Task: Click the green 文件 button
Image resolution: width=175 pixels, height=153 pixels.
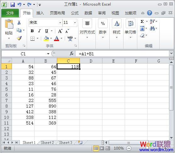Action: pos(10,13)
